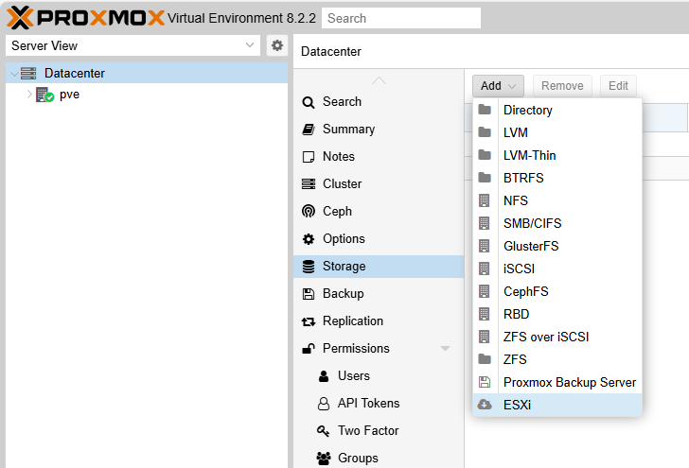Open the Groups page
Image resolution: width=689 pixels, height=468 pixels.
pos(379,458)
